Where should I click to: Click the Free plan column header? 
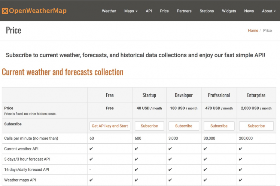[110, 95]
